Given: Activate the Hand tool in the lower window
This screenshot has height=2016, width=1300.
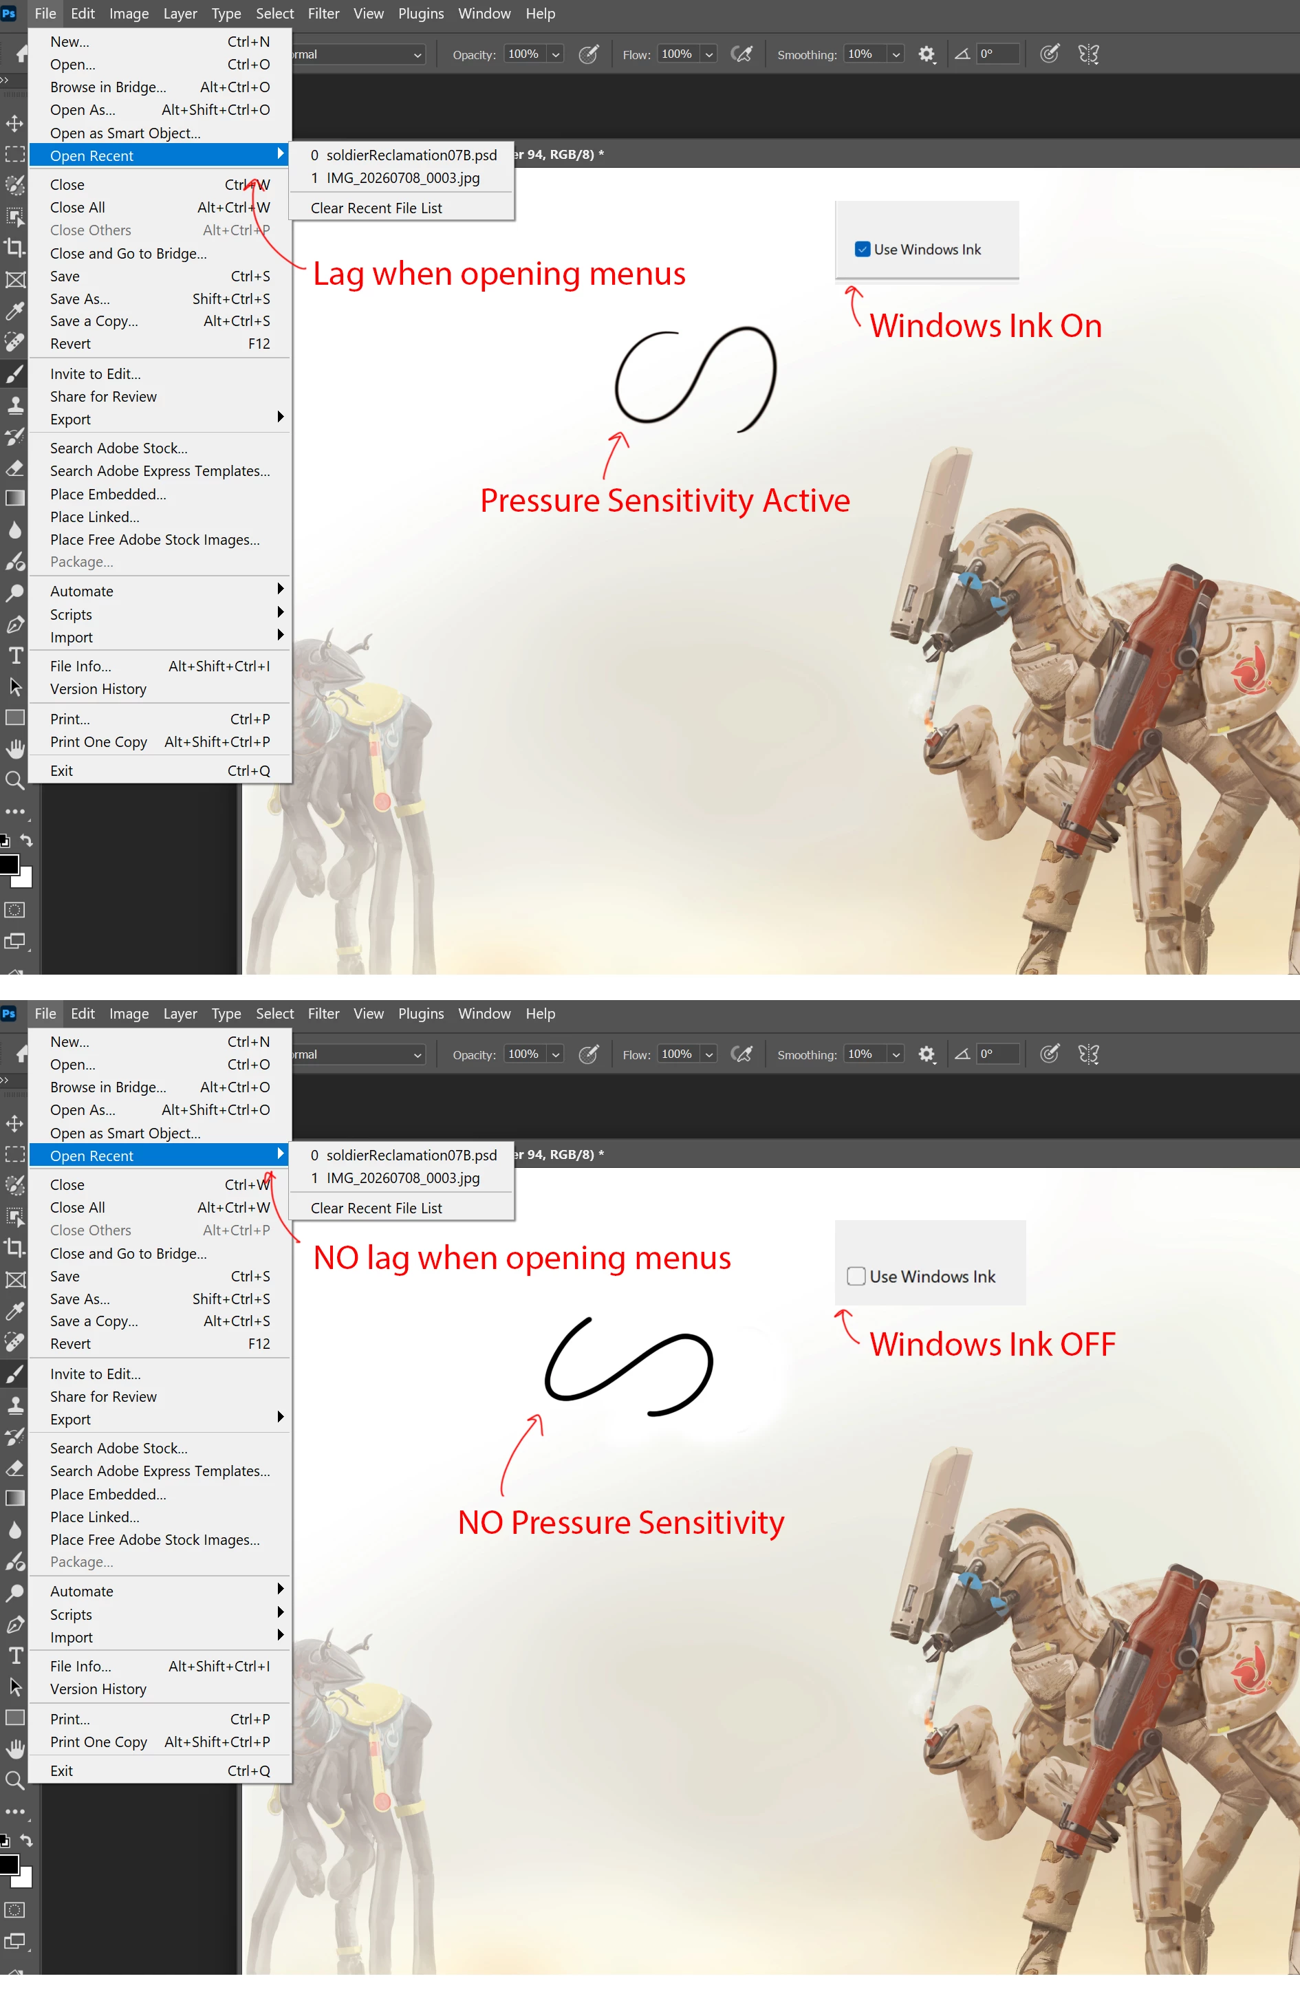Looking at the screenshot, I should [x=14, y=1748].
